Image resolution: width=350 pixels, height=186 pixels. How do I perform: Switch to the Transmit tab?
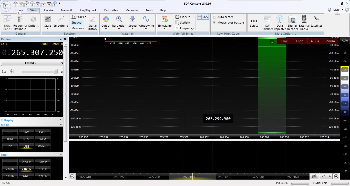66,10
